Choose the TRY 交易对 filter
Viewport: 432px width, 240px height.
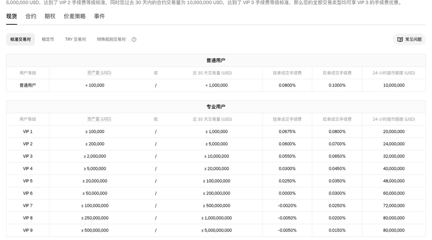[x=76, y=39]
